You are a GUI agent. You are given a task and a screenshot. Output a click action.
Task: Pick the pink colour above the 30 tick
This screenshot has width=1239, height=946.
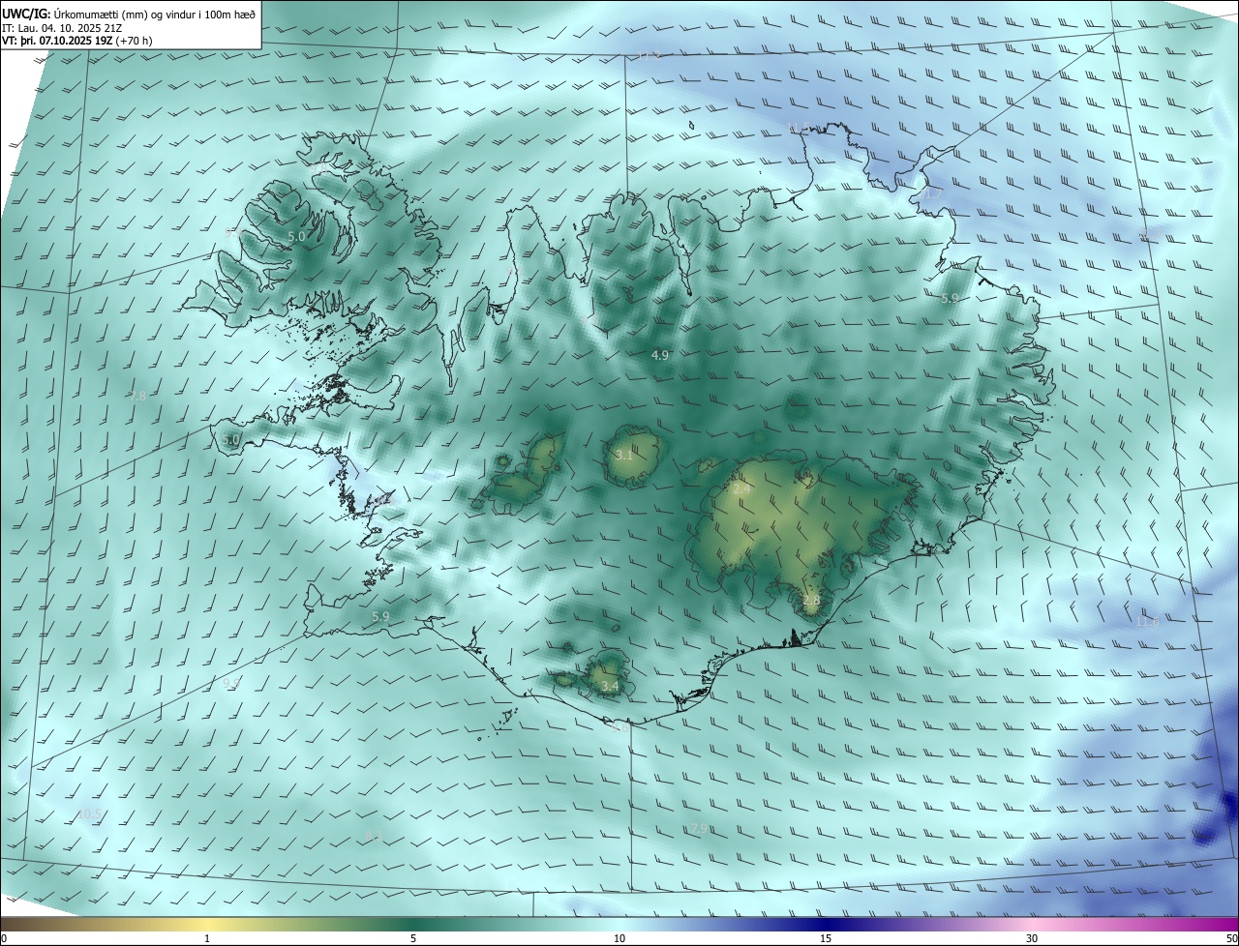point(1032,924)
